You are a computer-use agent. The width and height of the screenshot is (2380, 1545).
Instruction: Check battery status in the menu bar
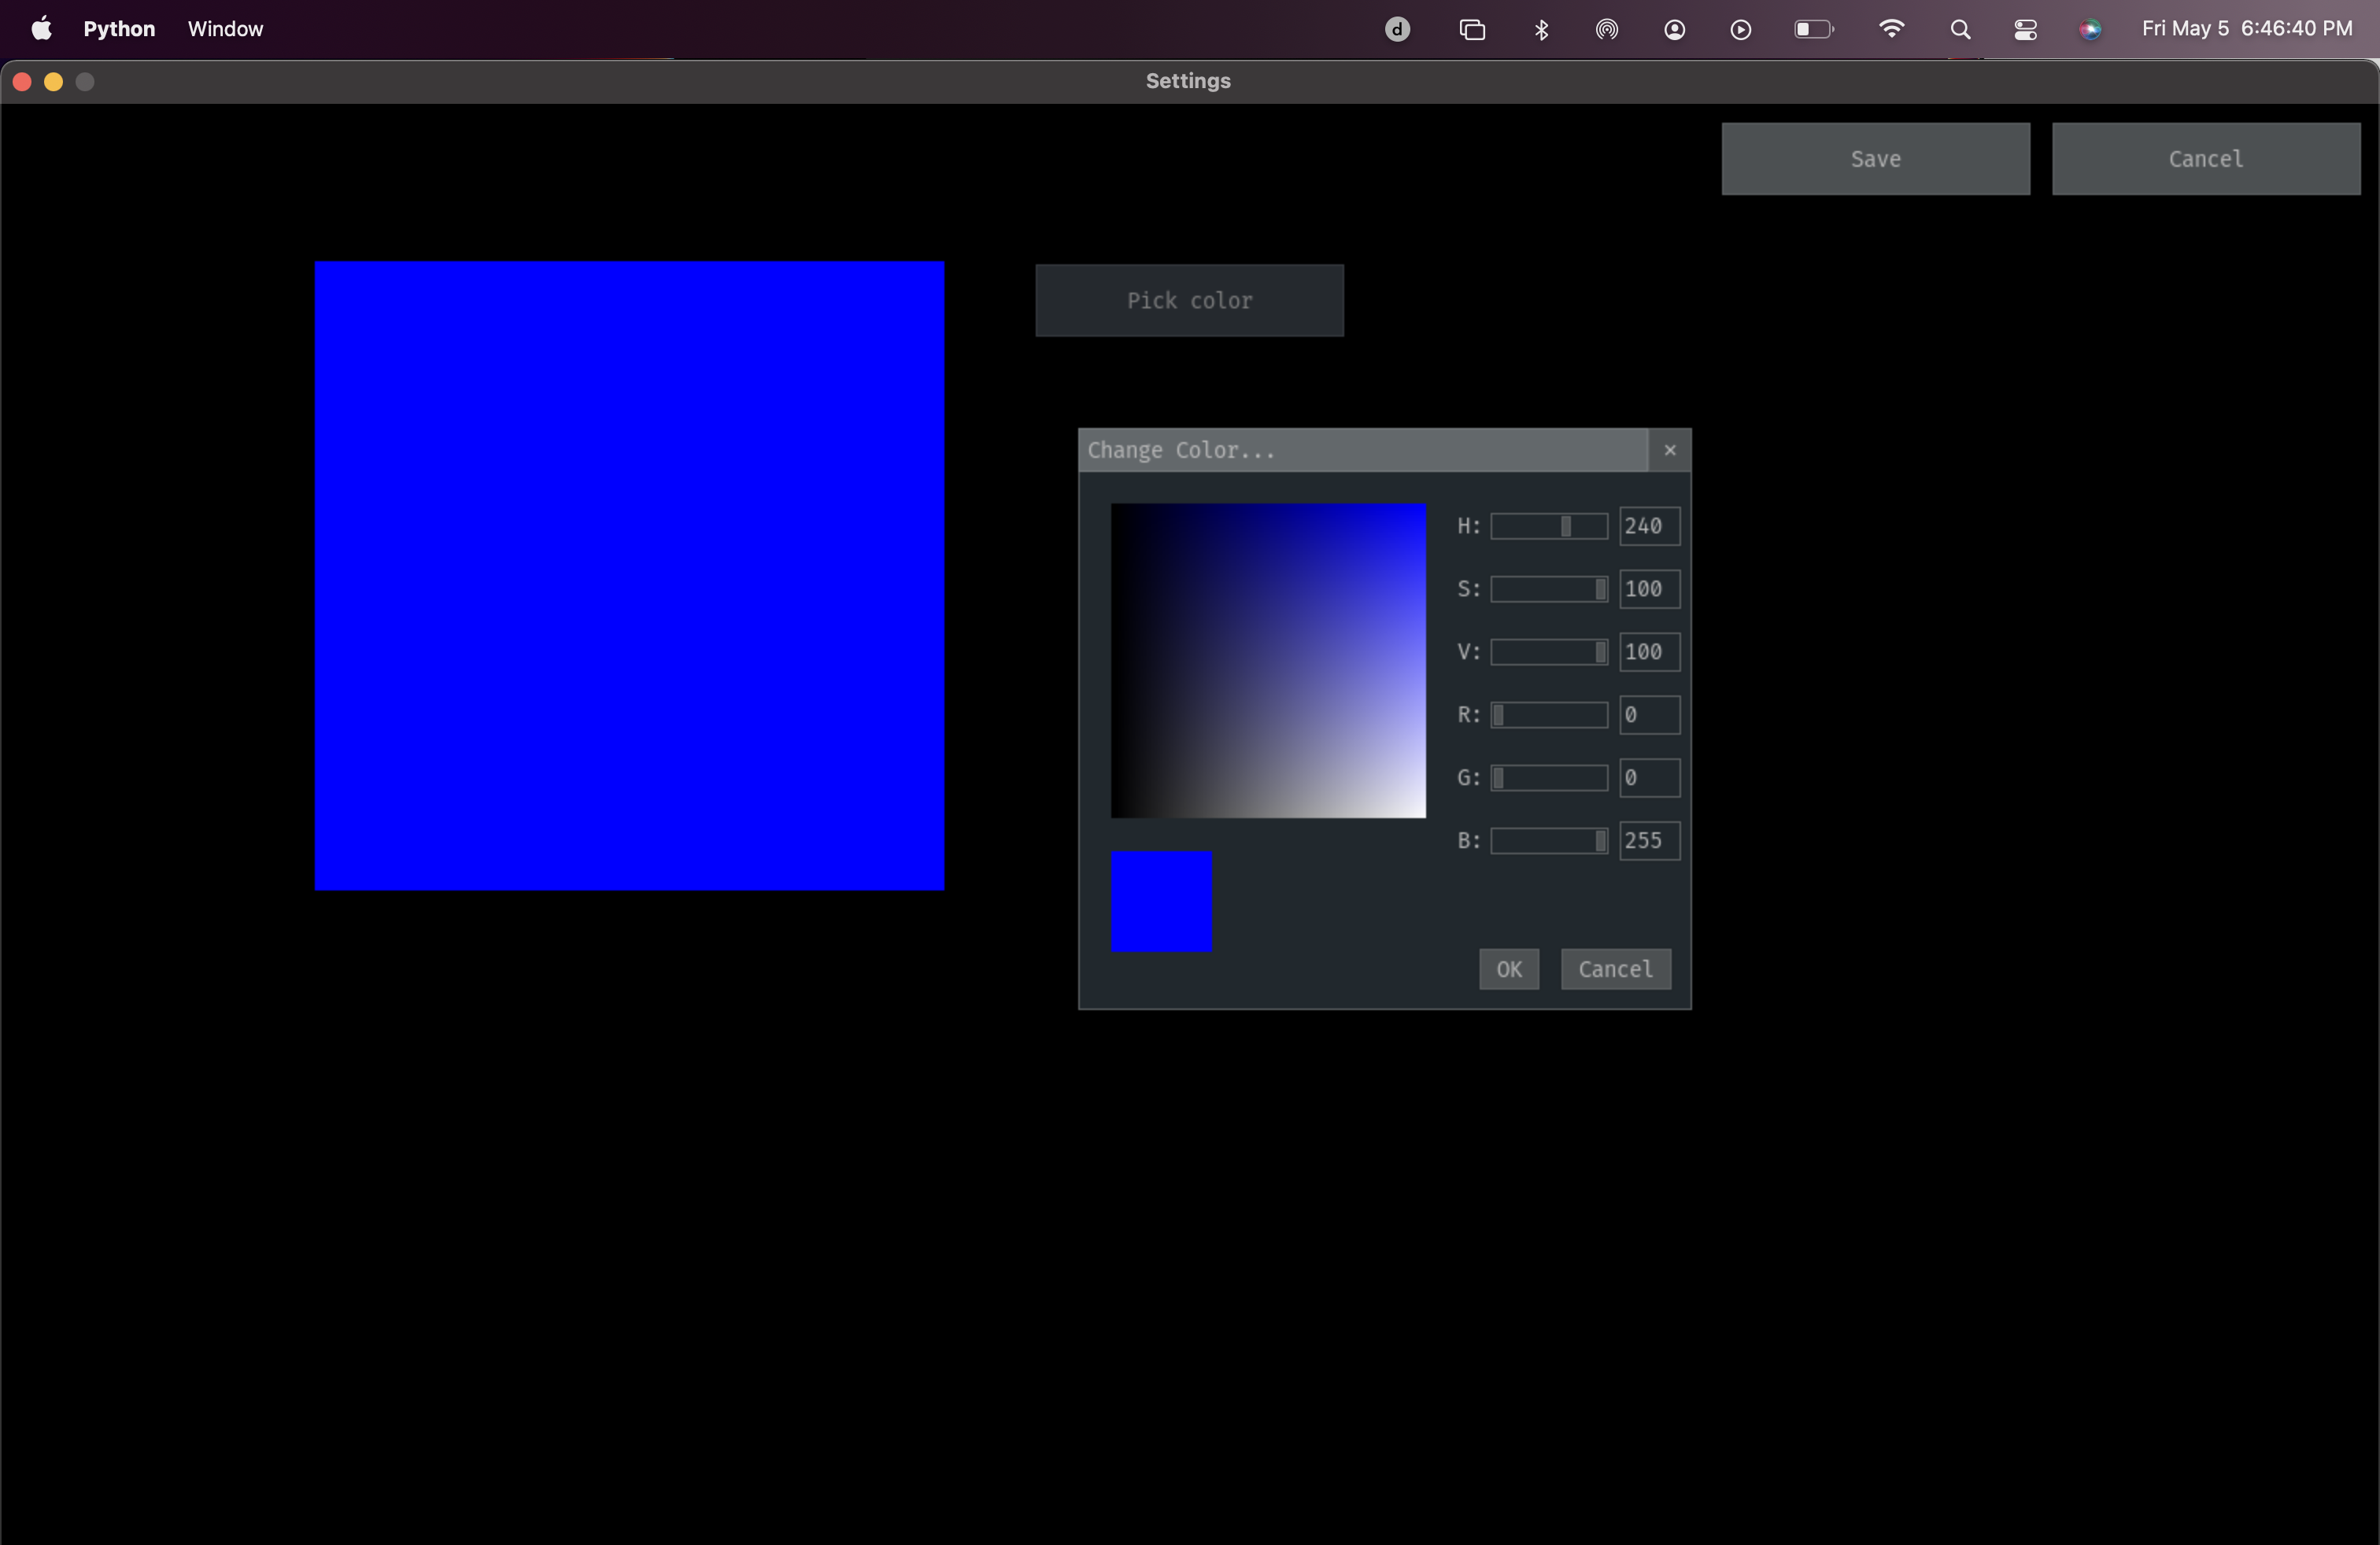pyautogui.click(x=1812, y=28)
